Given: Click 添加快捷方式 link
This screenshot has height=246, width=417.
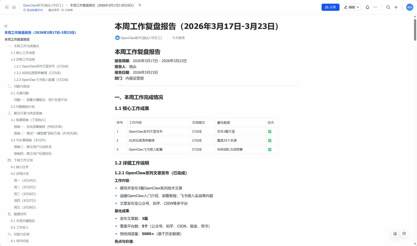Looking at the screenshot, I should click(33, 10).
